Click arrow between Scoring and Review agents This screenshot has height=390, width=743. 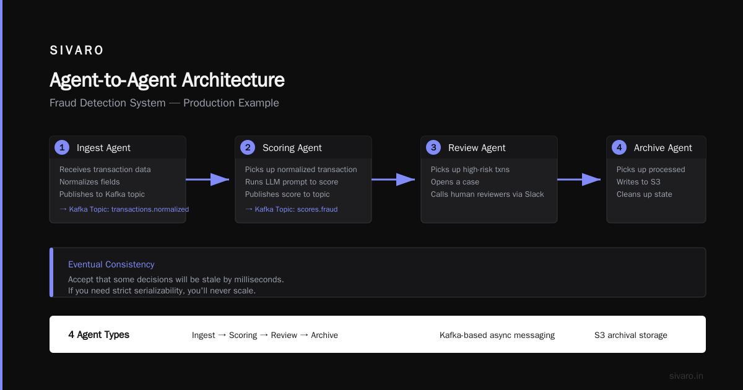tap(393, 180)
